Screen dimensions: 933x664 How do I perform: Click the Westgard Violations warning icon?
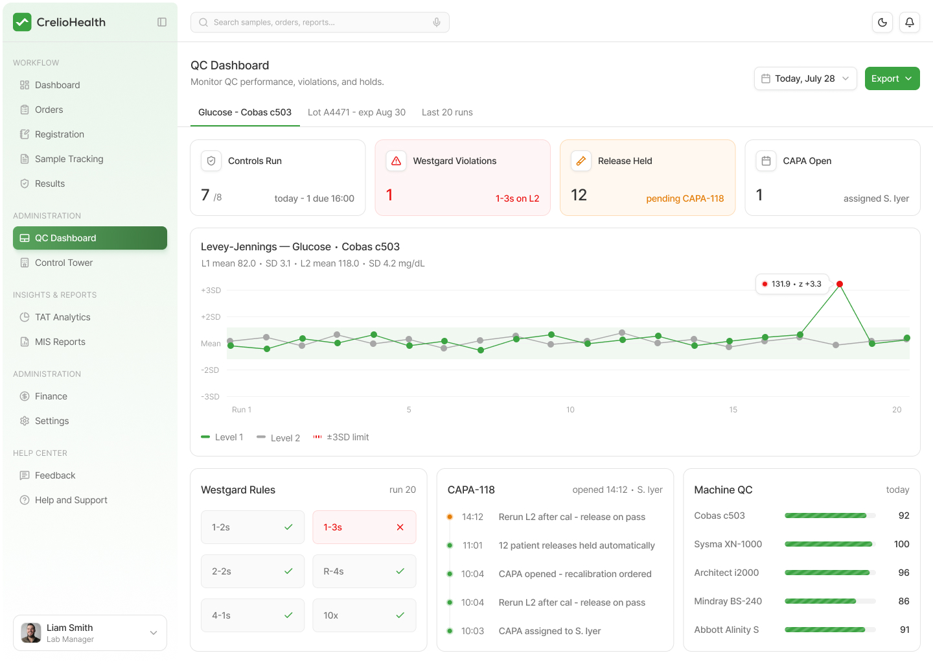click(397, 161)
